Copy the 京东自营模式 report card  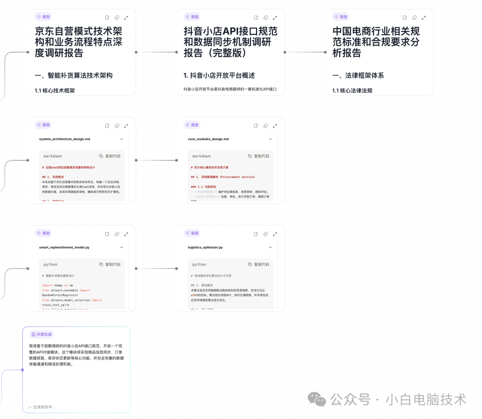click(117, 18)
